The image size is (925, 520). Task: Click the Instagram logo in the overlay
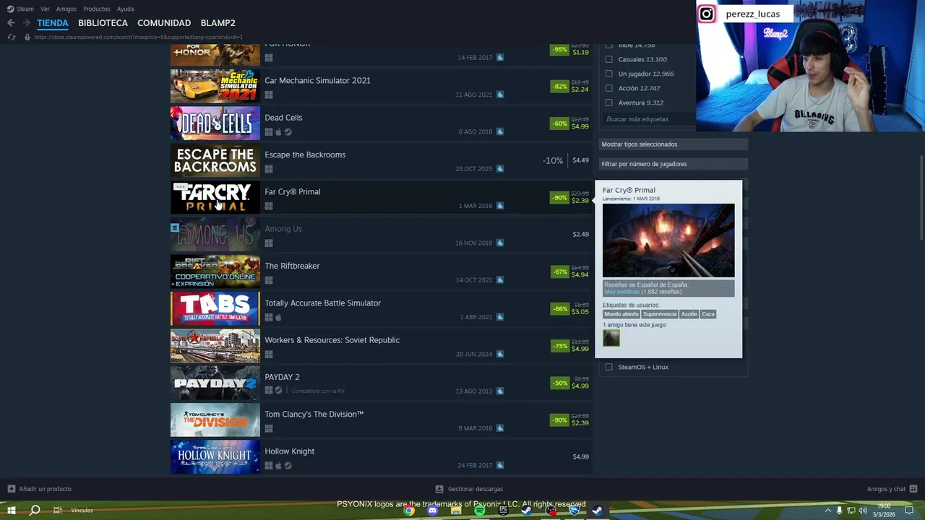[x=706, y=14]
